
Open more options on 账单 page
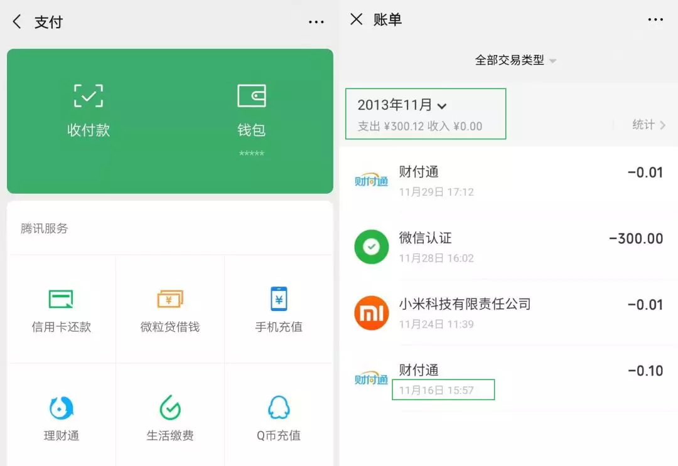coord(655,19)
